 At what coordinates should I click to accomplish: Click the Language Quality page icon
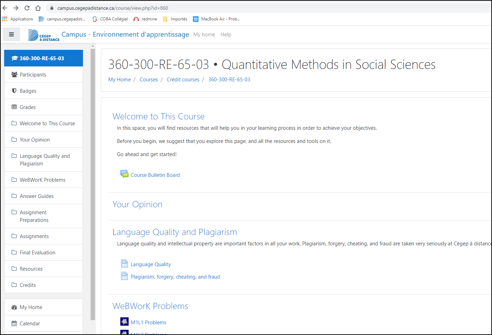[x=124, y=264]
